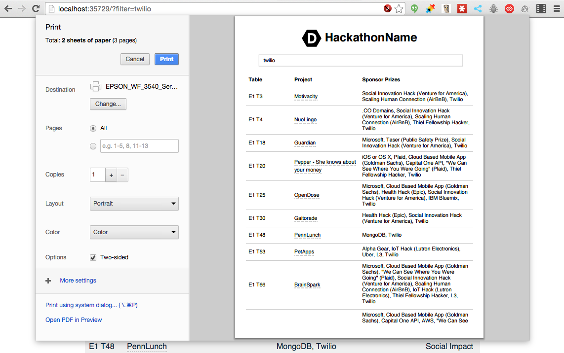Click the Copies number field
The height and width of the screenshot is (353, 564).
click(x=97, y=175)
